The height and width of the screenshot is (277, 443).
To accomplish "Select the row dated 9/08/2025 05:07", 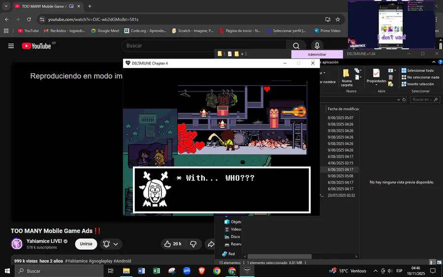I will (x=341, y=118).
